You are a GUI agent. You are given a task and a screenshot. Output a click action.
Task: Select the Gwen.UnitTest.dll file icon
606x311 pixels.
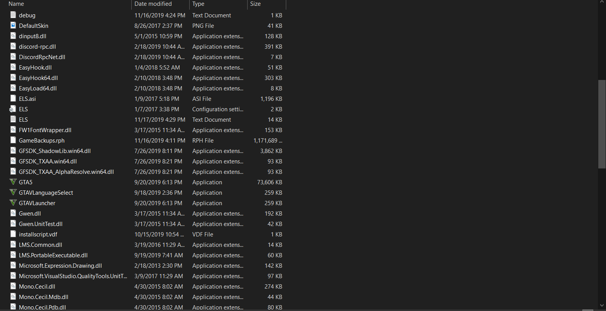click(x=13, y=224)
